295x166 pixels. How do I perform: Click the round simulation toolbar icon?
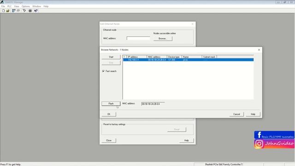(x=30, y=11)
